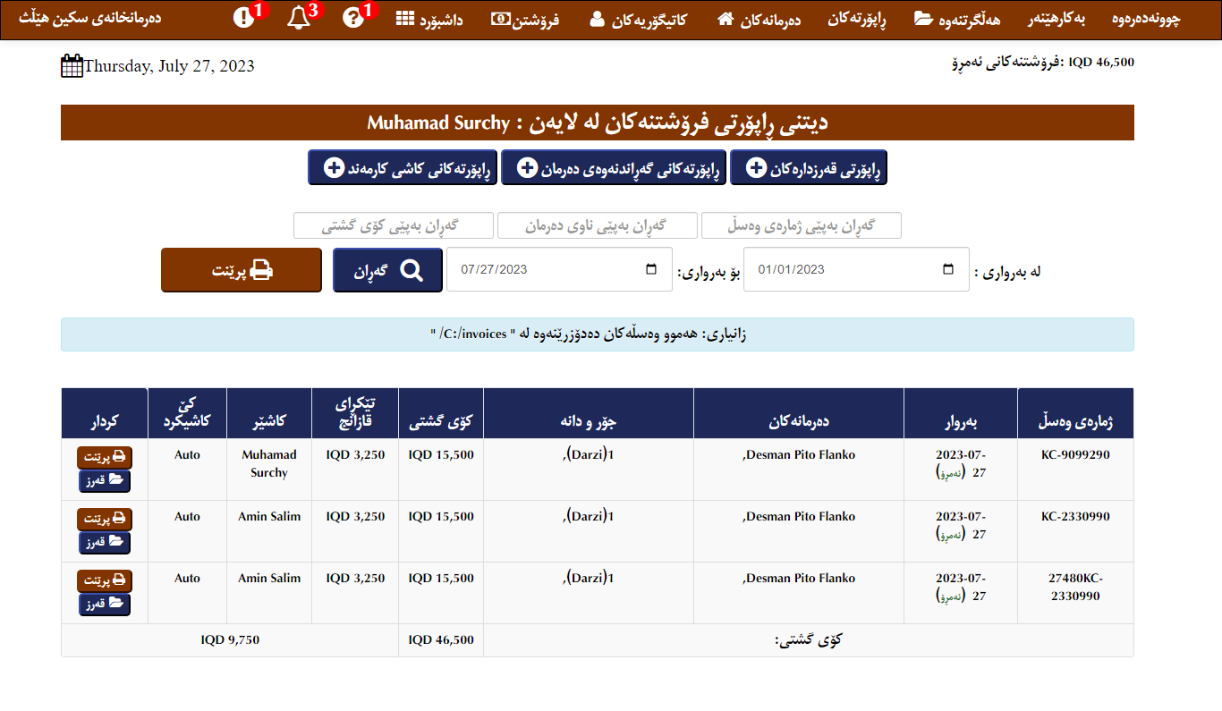Click the money icon beside فرۆشتن
The height and width of the screenshot is (711, 1222).
click(x=500, y=19)
